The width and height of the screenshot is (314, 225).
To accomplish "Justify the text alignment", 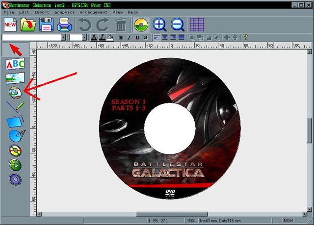I will tap(181, 37).
